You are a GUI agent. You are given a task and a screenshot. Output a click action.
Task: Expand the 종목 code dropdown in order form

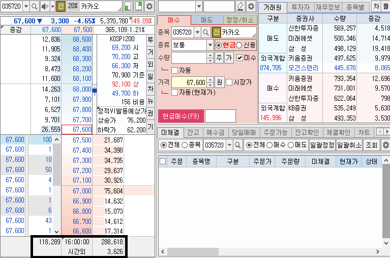point(197,33)
